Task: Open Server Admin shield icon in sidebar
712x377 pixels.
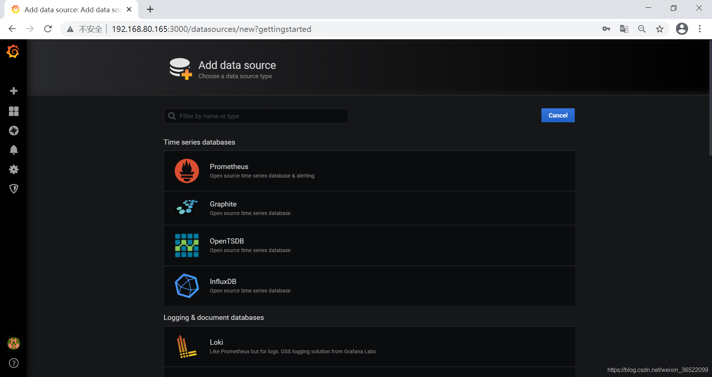Action: [14, 189]
